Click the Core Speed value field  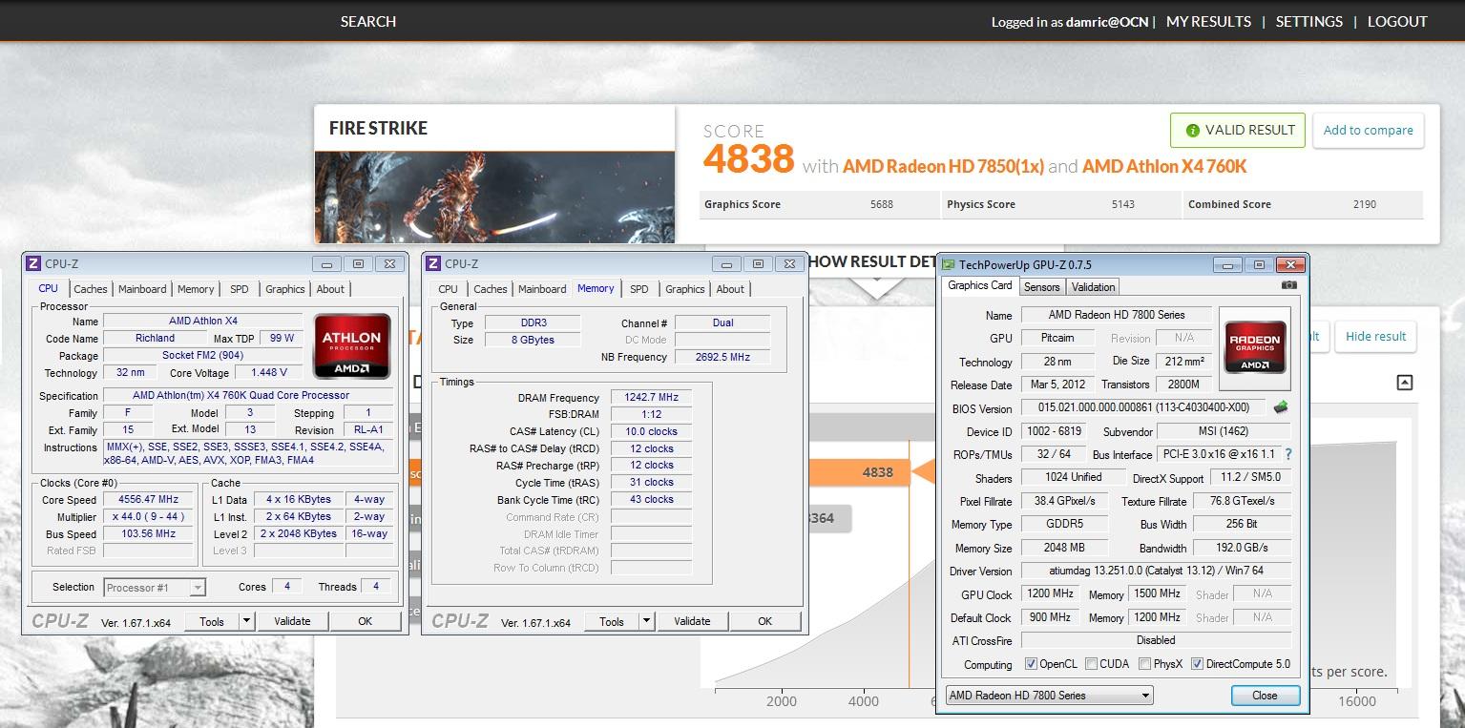[x=150, y=499]
